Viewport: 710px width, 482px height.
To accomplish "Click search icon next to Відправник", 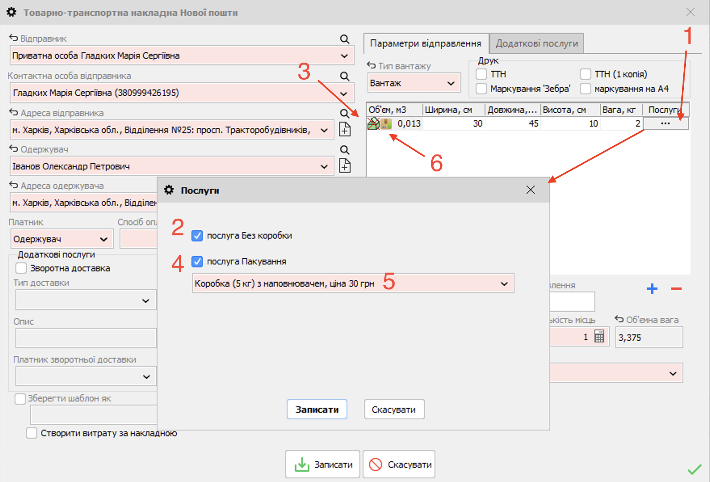I will [x=344, y=39].
